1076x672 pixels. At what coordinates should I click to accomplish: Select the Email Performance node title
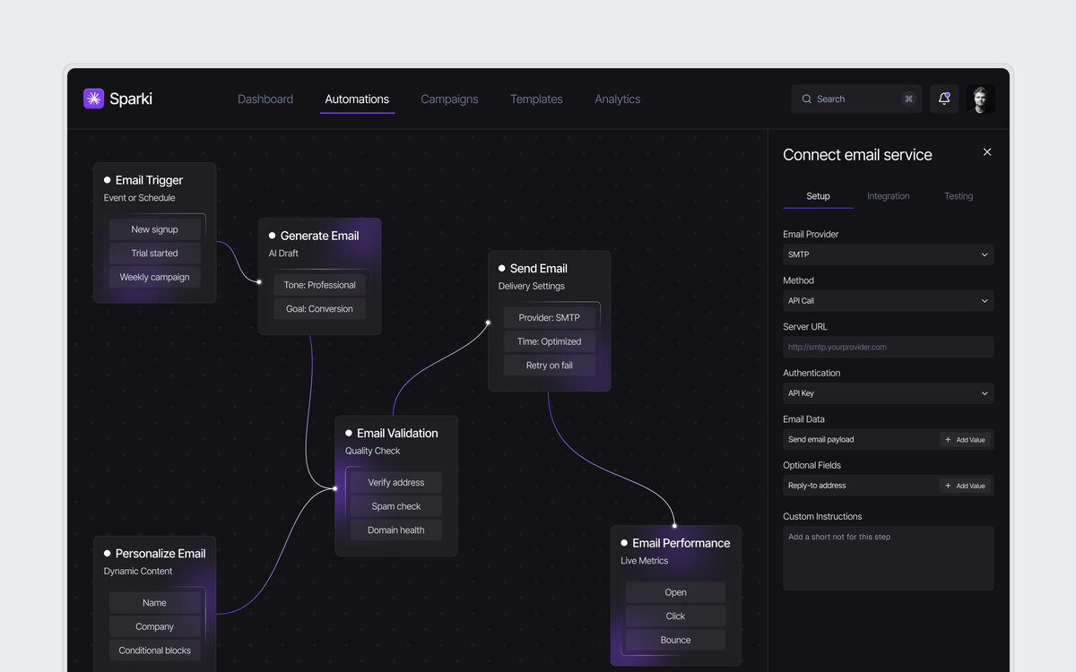tap(681, 543)
